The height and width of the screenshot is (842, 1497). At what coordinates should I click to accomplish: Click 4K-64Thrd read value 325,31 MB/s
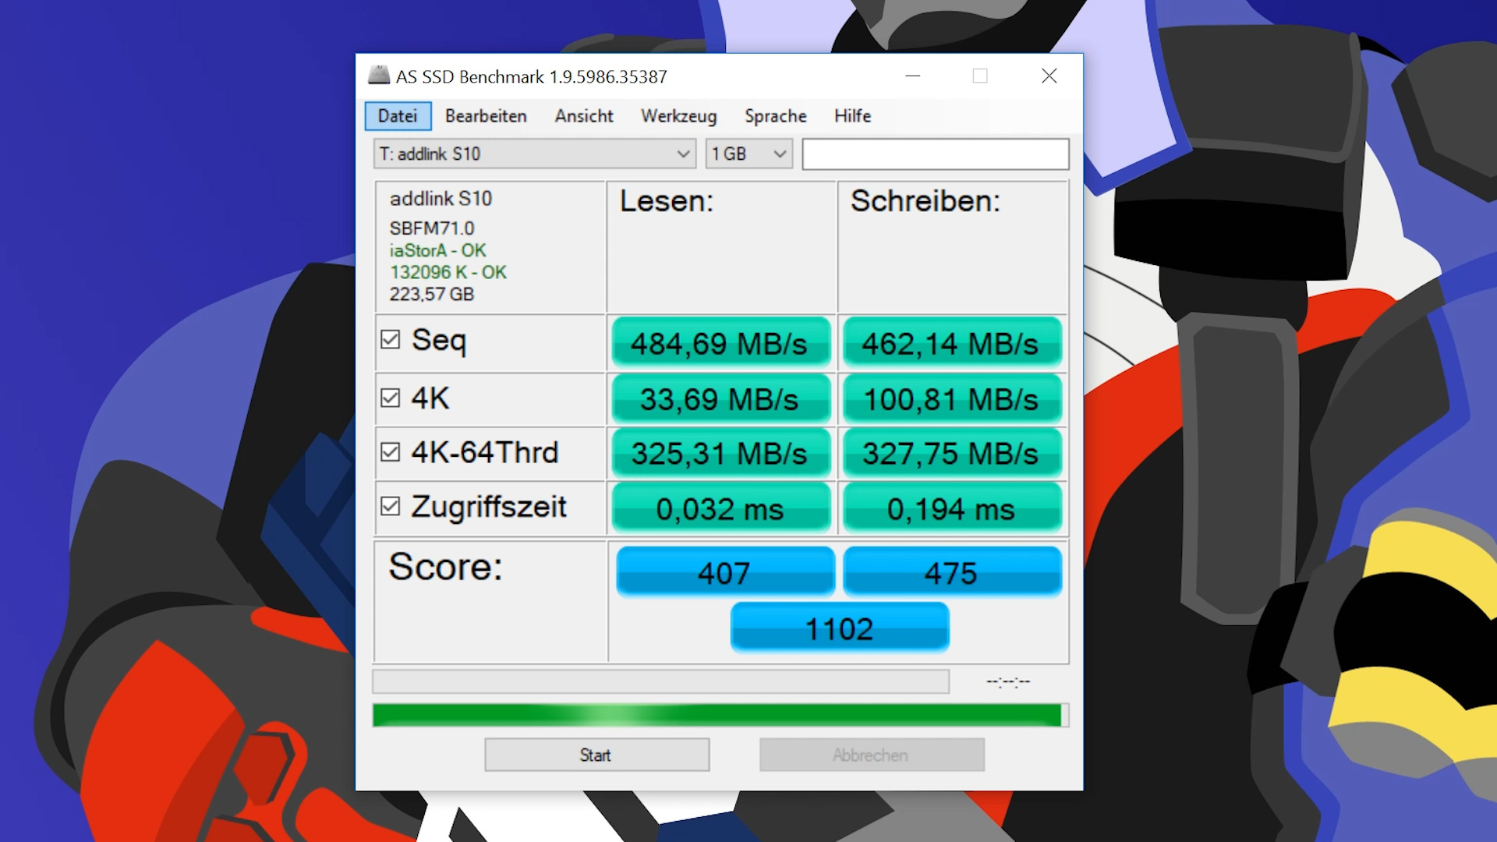tap(721, 453)
